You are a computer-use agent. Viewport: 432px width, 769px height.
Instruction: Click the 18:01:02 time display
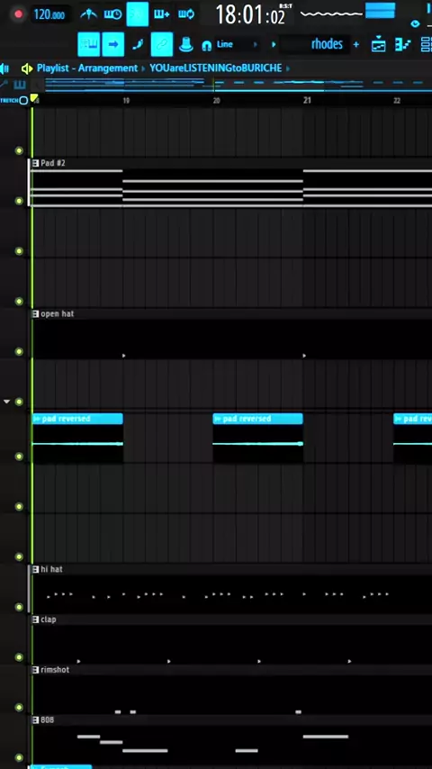pyautogui.click(x=250, y=14)
